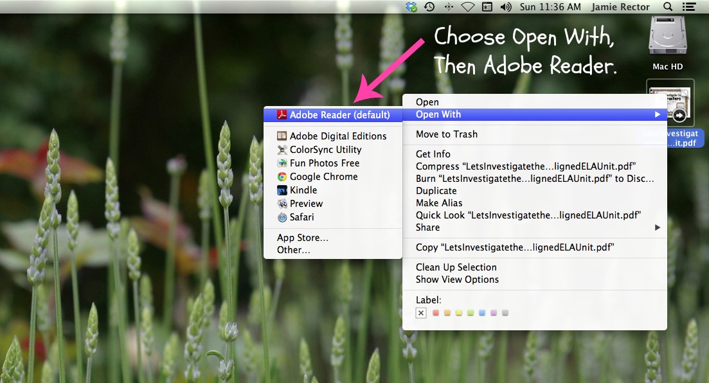Click the ColorSync Utility icon
Screen dimensions: 709x383
coord(282,150)
